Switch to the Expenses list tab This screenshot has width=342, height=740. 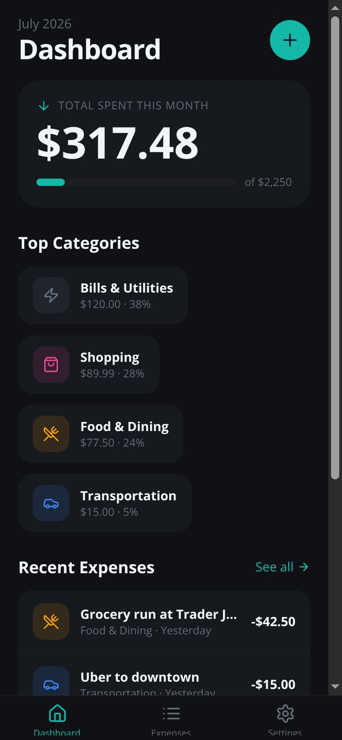(171, 718)
